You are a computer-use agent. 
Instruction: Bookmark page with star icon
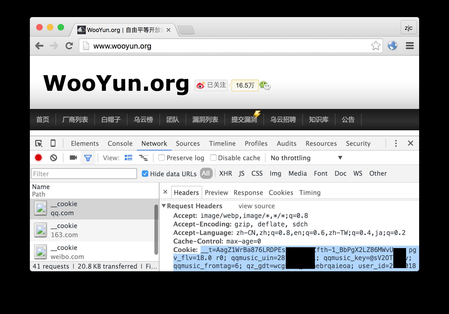(x=376, y=46)
